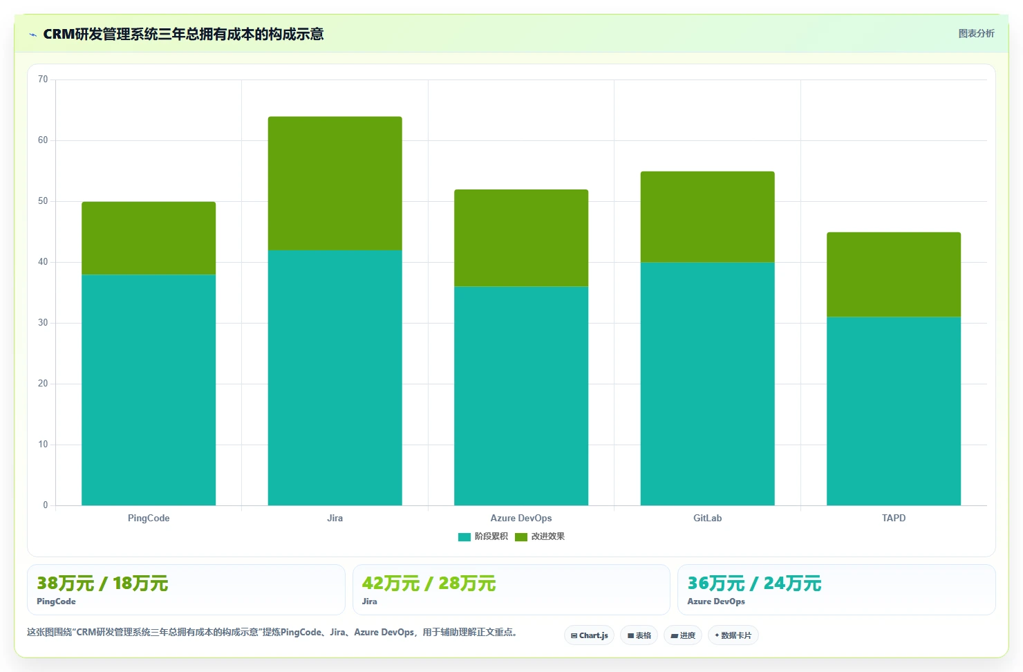This screenshot has height=672, width=1023.
Task: Click the y-axis value 70
Action: pos(43,80)
